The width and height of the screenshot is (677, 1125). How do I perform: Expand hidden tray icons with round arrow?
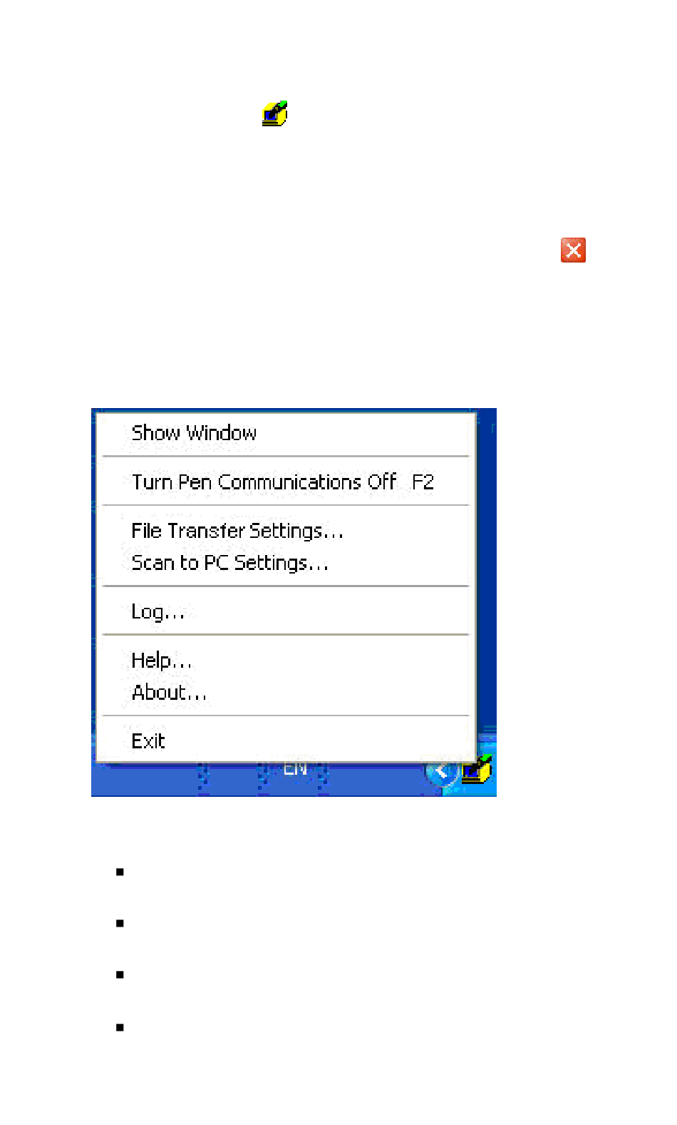click(442, 772)
